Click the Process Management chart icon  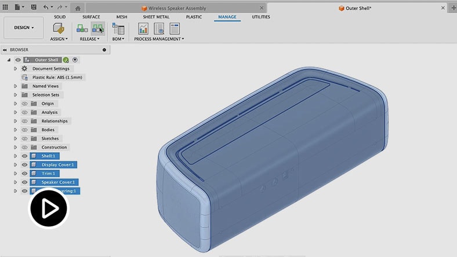pyautogui.click(x=143, y=28)
